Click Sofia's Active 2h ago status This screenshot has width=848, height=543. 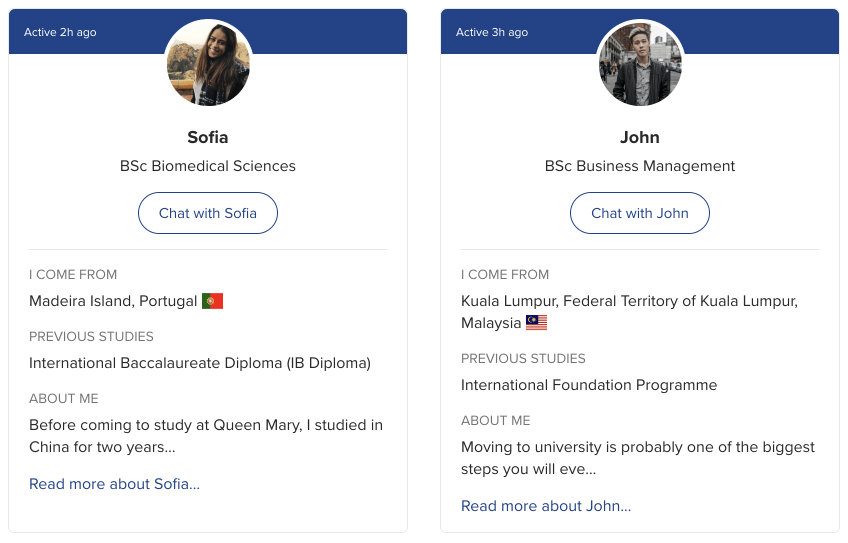point(60,32)
